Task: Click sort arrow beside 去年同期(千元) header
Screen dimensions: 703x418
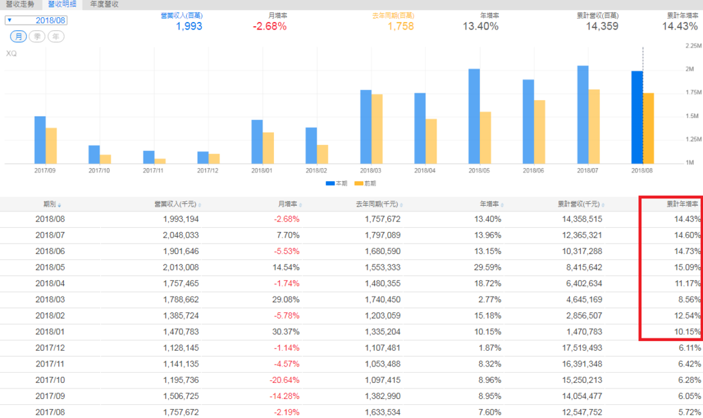Action: pos(401,205)
